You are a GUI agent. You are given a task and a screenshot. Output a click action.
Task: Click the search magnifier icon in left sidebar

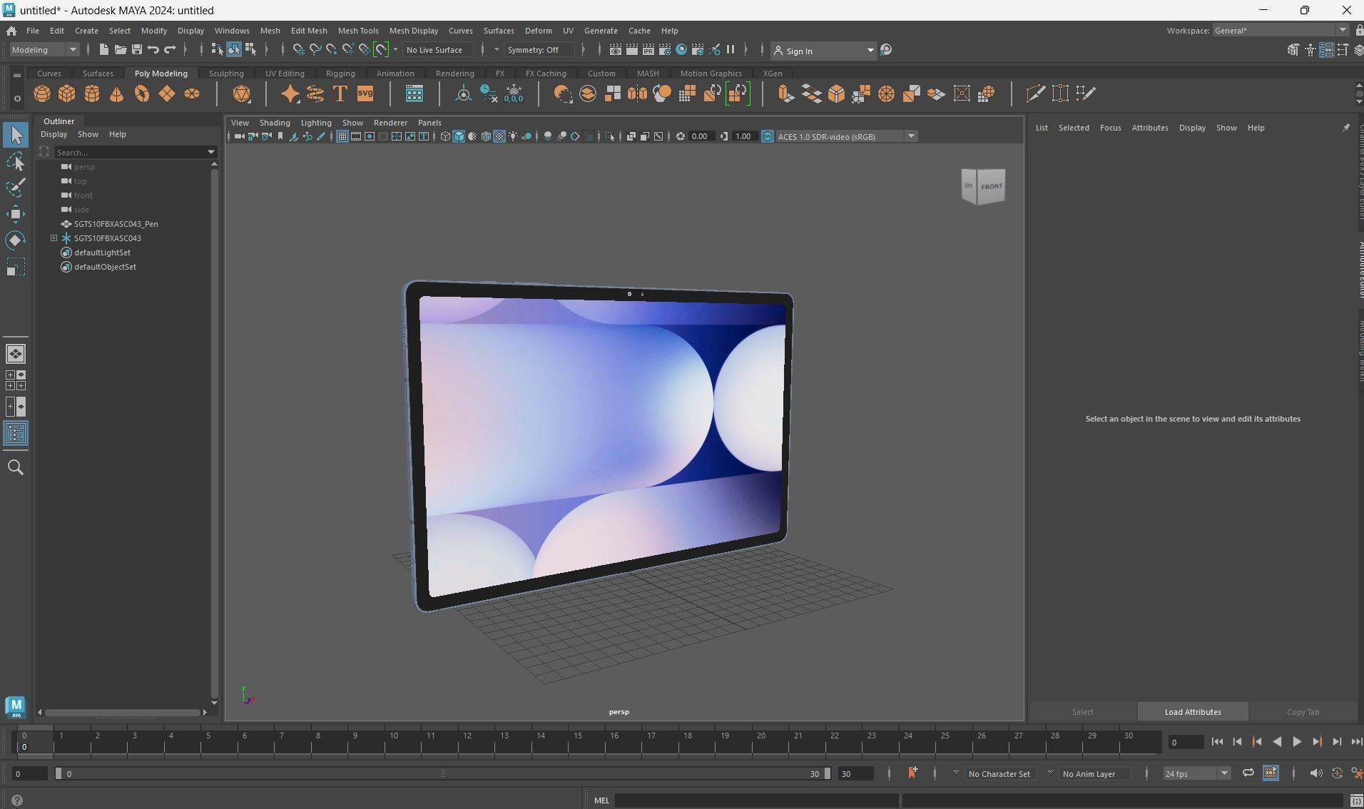pyautogui.click(x=16, y=467)
